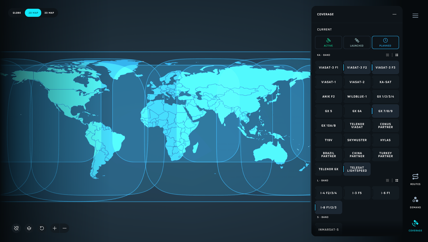Minimize the Coverage panel
Viewport: 428px width, 242px height.
pyautogui.click(x=394, y=14)
